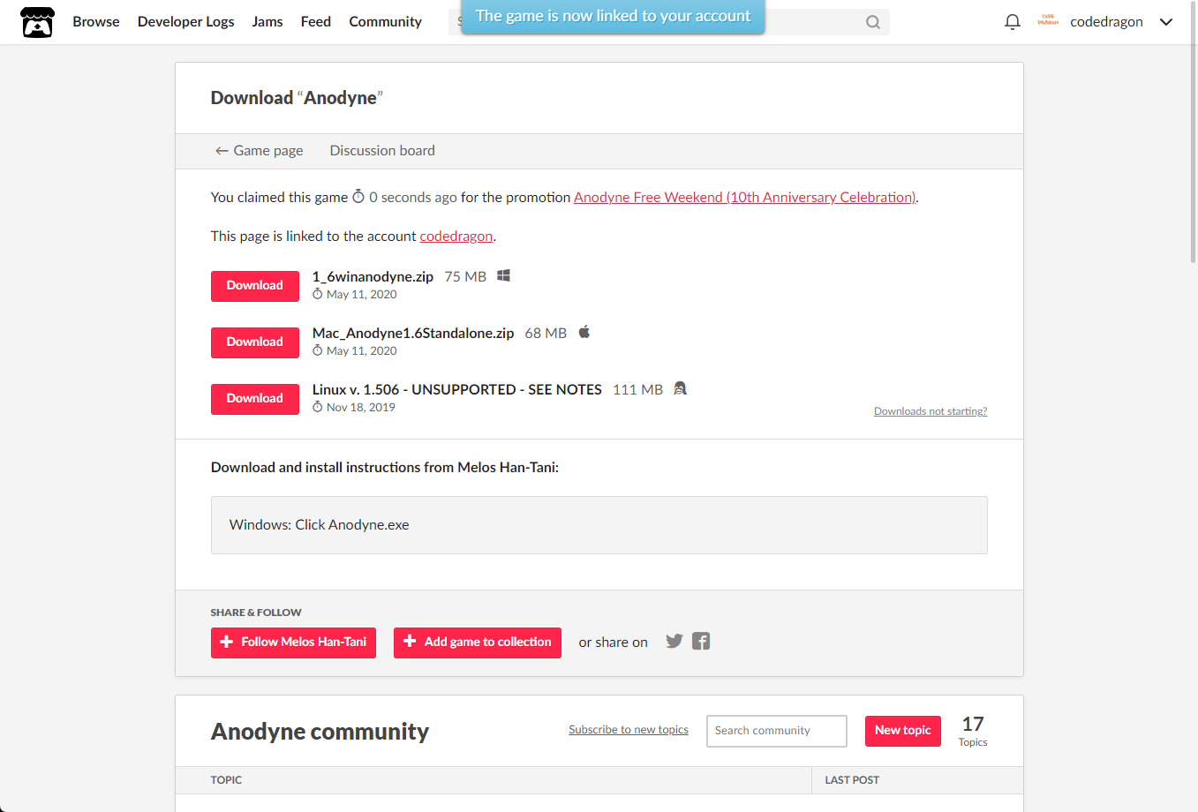
Task: Click the TOPIC column header
Action: tap(226, 780)
